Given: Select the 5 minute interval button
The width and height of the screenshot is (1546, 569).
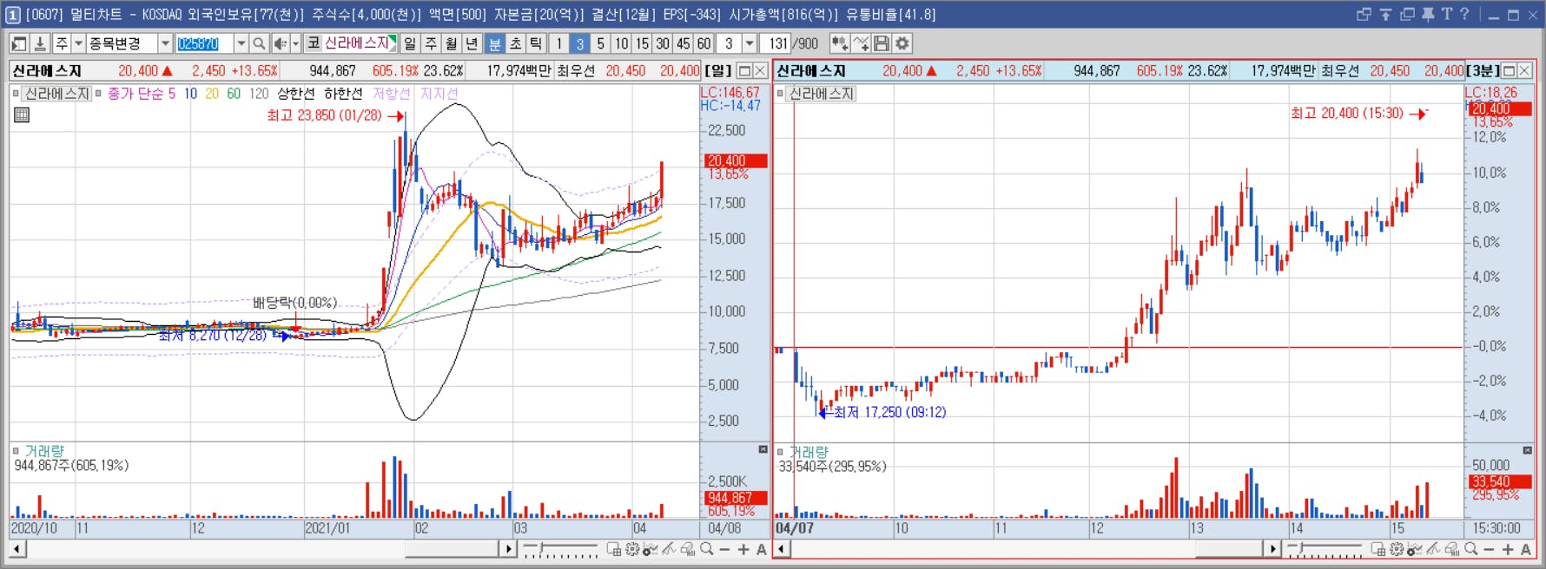Looking at the screenshot, I should tap(600, 43).
